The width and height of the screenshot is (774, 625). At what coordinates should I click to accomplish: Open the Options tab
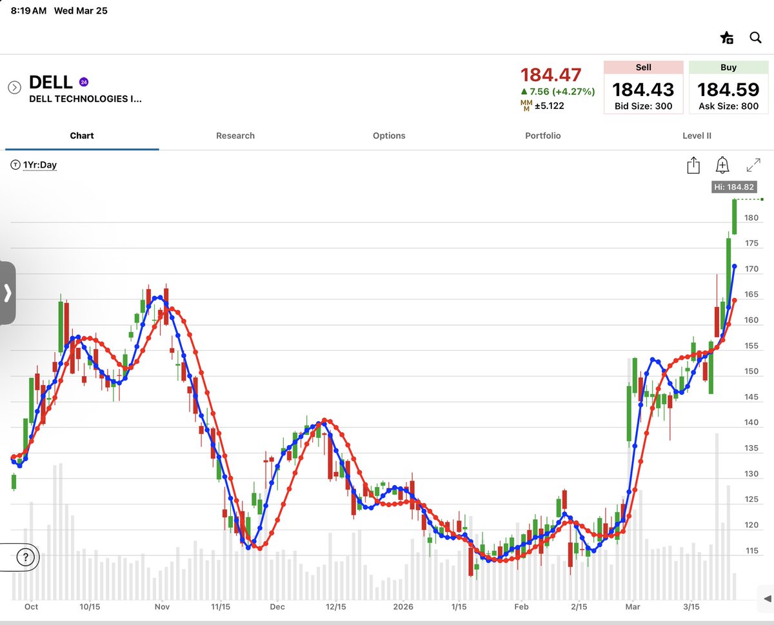tap(389, 135)
